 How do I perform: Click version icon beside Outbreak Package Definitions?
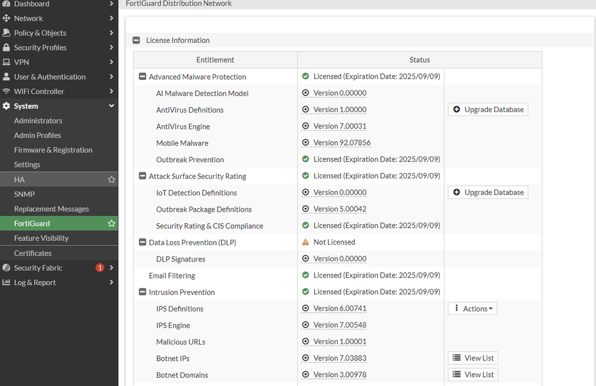tap(305, 209)
